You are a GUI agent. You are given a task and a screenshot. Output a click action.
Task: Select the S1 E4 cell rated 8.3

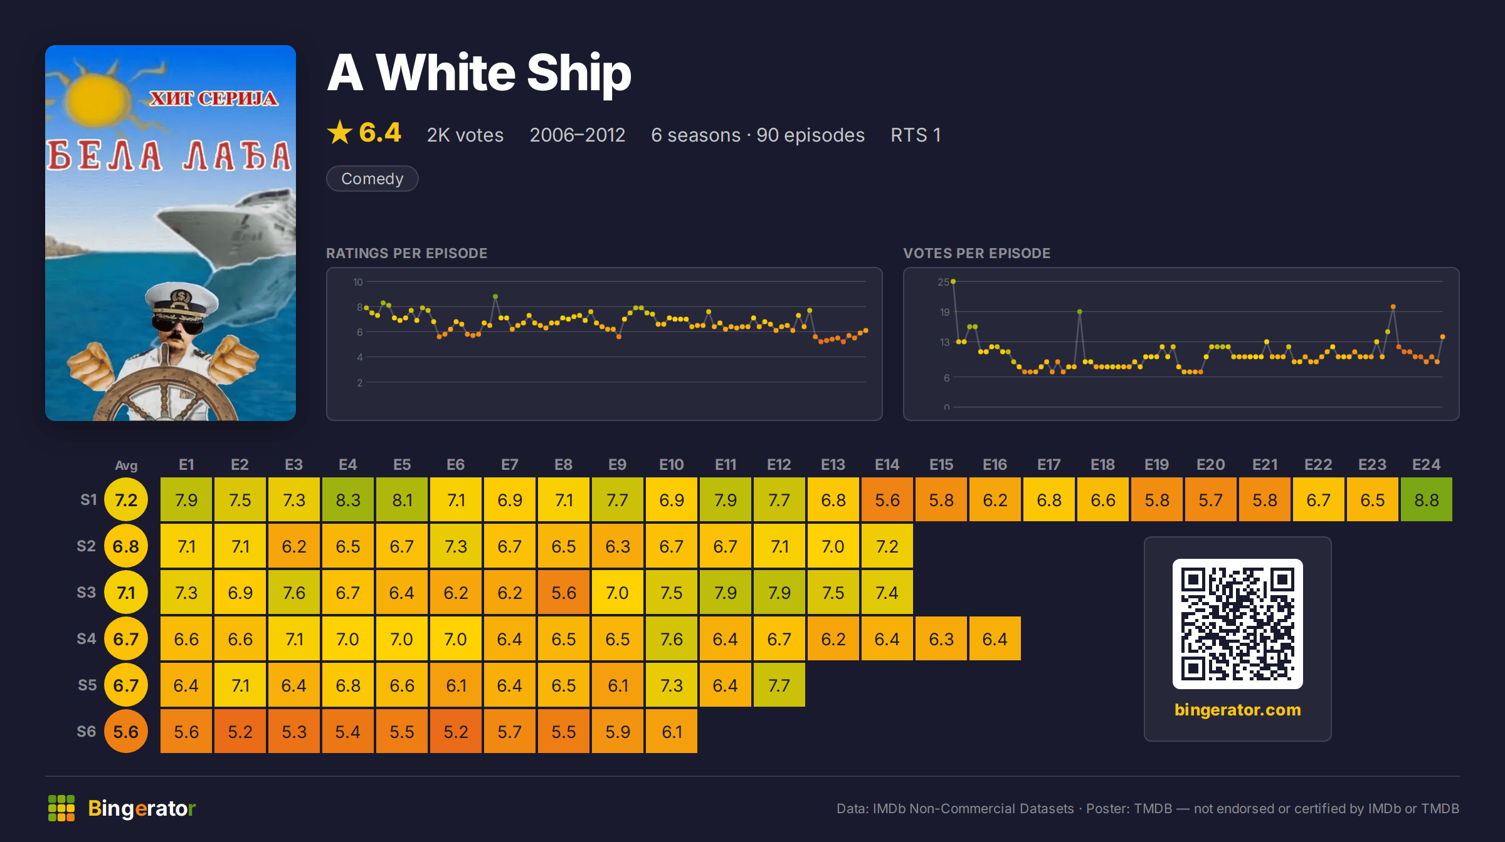pos(348,499)
